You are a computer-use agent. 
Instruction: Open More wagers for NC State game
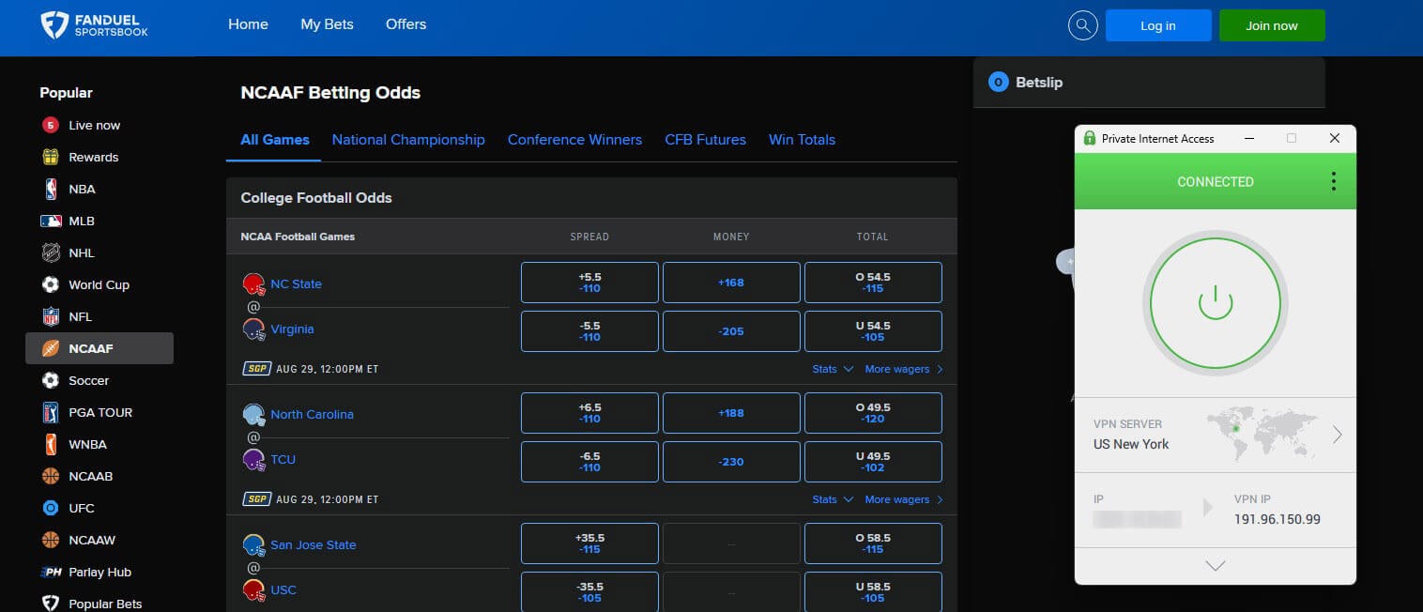904,369
